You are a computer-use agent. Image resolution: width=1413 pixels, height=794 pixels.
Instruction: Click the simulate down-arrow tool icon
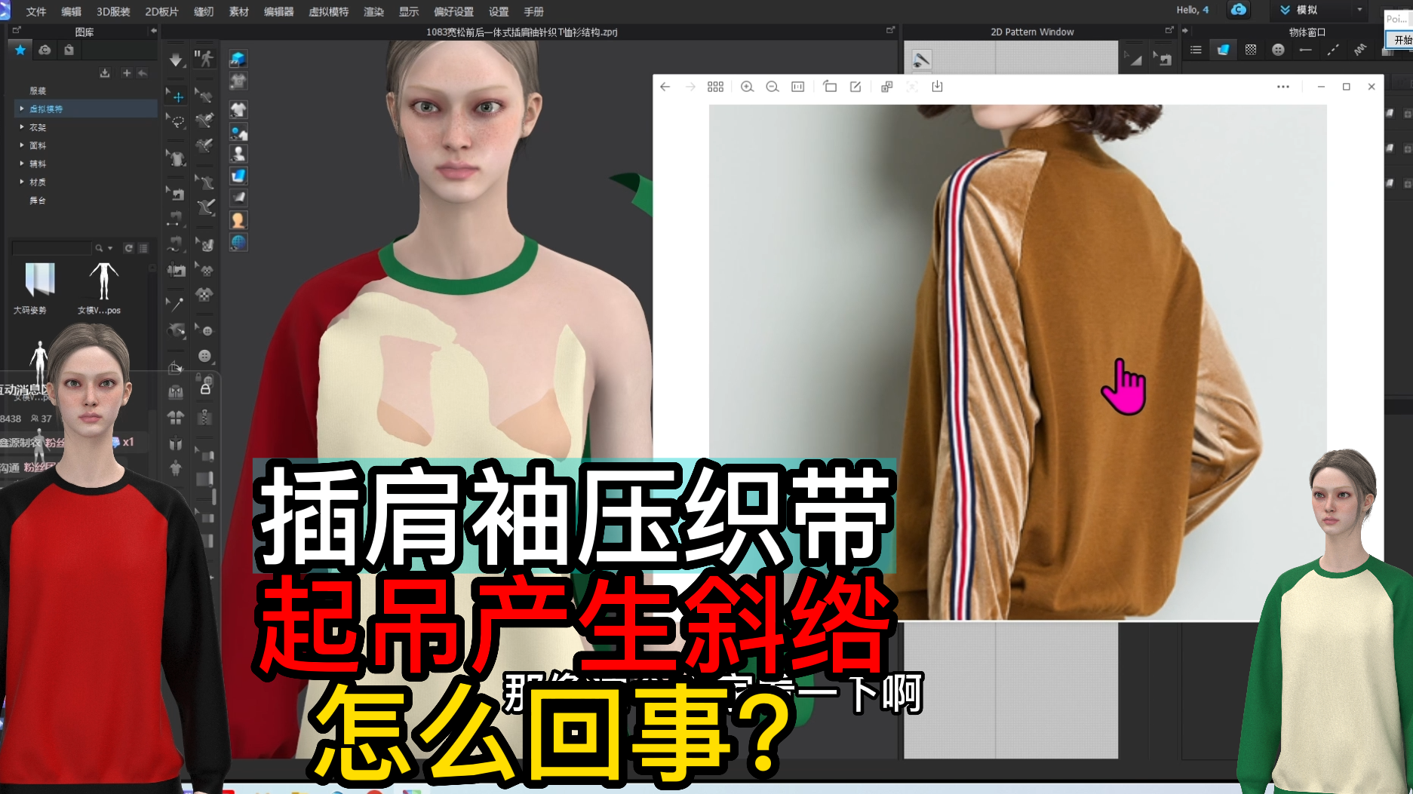coord(176,60)
